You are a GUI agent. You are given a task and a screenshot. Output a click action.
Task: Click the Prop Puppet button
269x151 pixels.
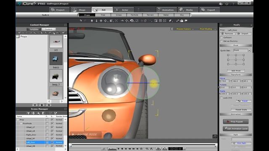pos(236,122)
